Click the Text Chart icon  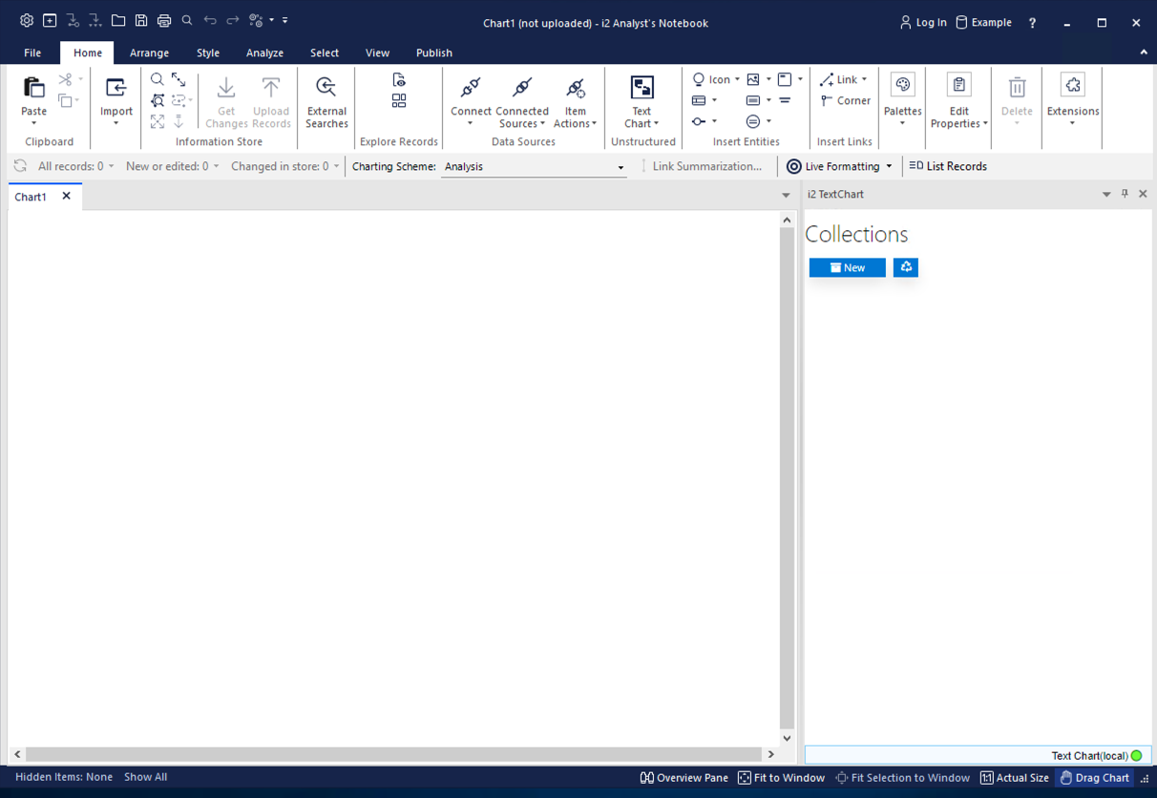pos(642,88)
